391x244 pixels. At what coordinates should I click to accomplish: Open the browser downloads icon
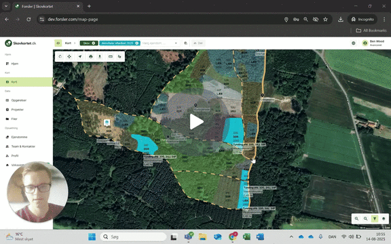pos(341,19)
